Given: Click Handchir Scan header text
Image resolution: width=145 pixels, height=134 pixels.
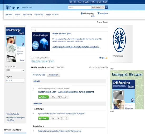Looking at the screenshot, I should (27, 7).
